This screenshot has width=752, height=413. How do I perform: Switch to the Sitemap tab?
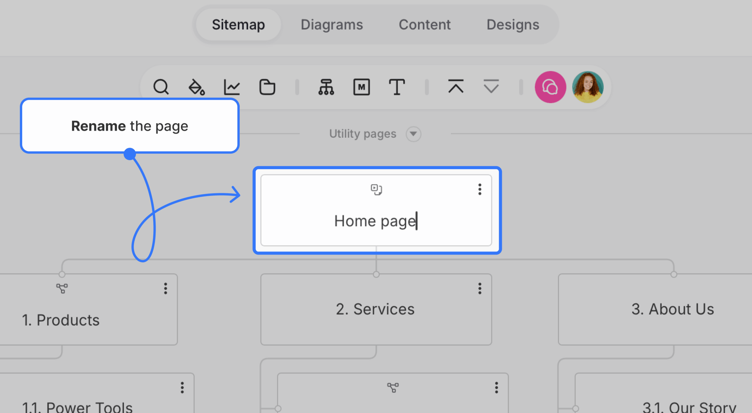pyautogui.click(x=238, y=25)
